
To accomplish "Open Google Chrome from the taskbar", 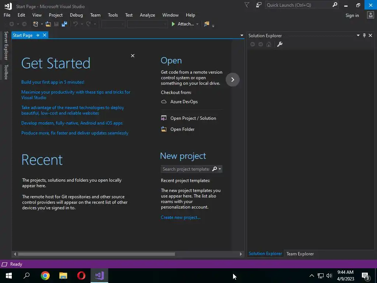I will tap(45, 276).
